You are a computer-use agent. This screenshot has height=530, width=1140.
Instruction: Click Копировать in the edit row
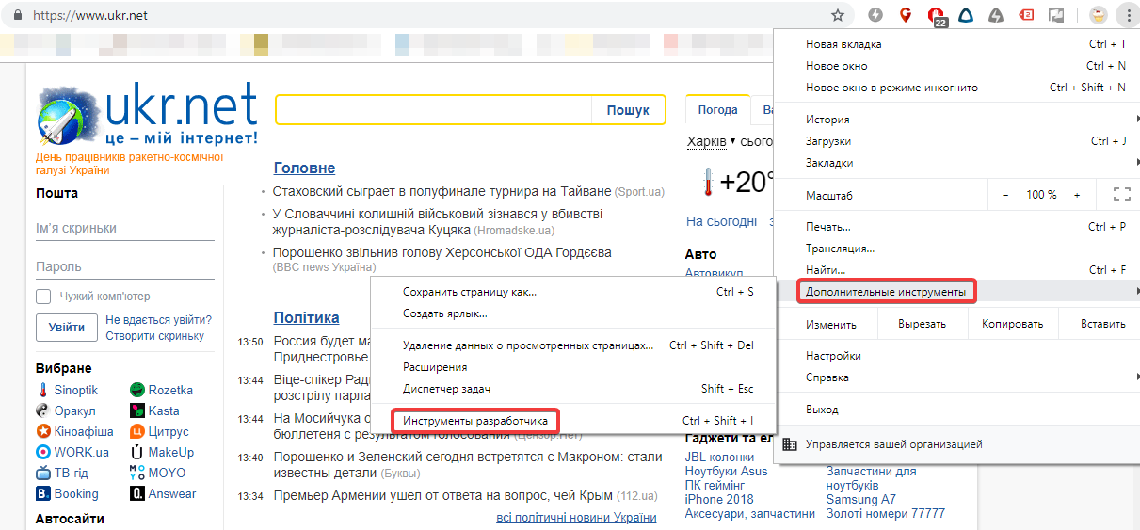pyautogui.click(x=1012, y=324)
